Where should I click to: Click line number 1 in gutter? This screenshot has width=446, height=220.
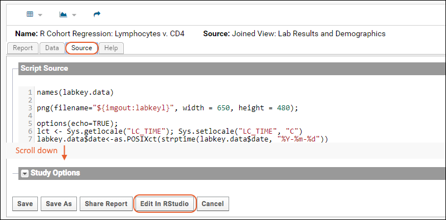tap(30, 92)
